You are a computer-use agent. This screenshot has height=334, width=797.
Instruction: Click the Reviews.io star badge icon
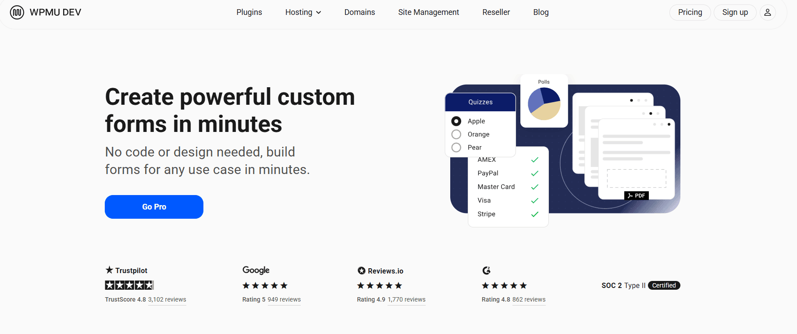361,271
